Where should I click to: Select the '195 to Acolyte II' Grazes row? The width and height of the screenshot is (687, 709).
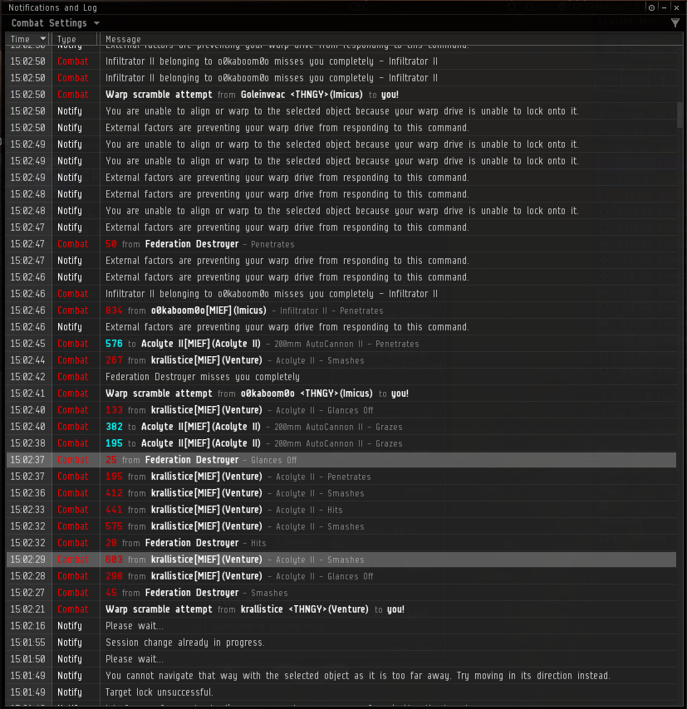pyautogui.click(x=341, y=443)
